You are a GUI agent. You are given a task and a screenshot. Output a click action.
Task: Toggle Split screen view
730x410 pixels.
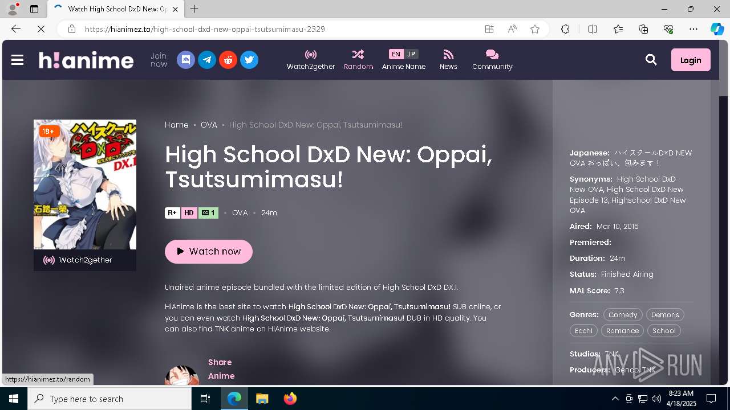click(593, 29)
